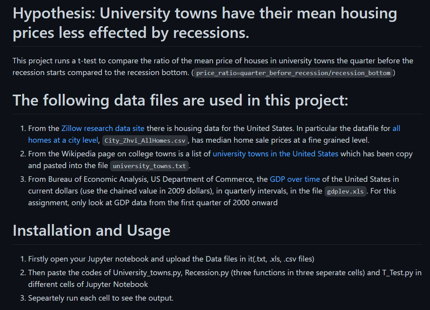Follow the 'all homes at a city level' link
Image resolution: width=430 pixels, height=310 pixels.
tap(63, 140)
